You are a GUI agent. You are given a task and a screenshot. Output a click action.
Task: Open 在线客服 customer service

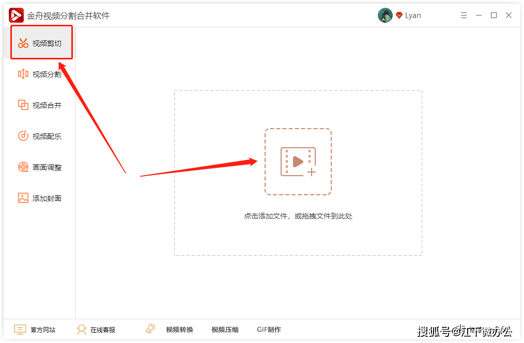[96, 330]
